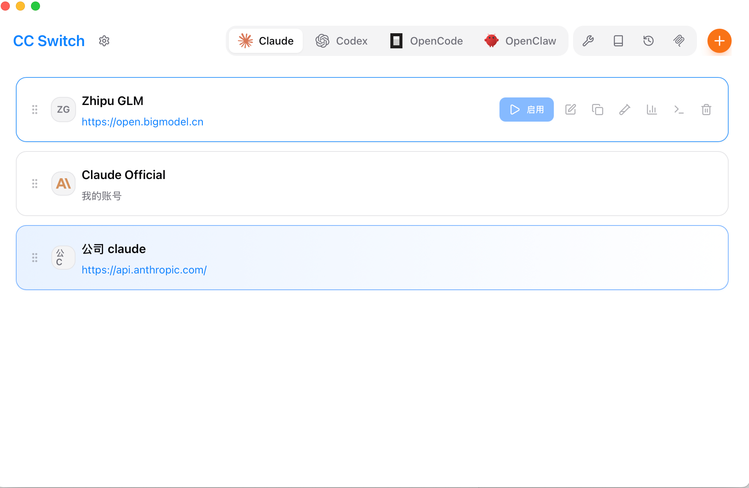Click the pencil icon on Zhipu GLM
This screenshot has height=488, width=749.
(625, 110)
